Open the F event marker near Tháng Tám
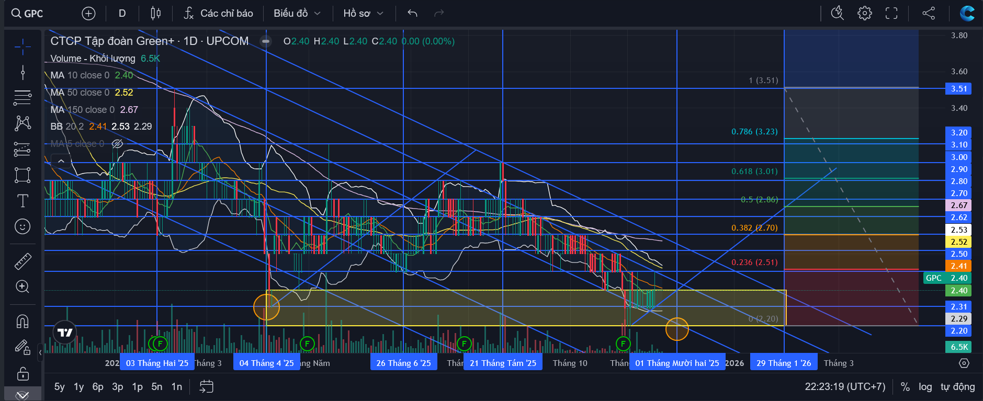983x401 pixels. [x=464, y=343]
